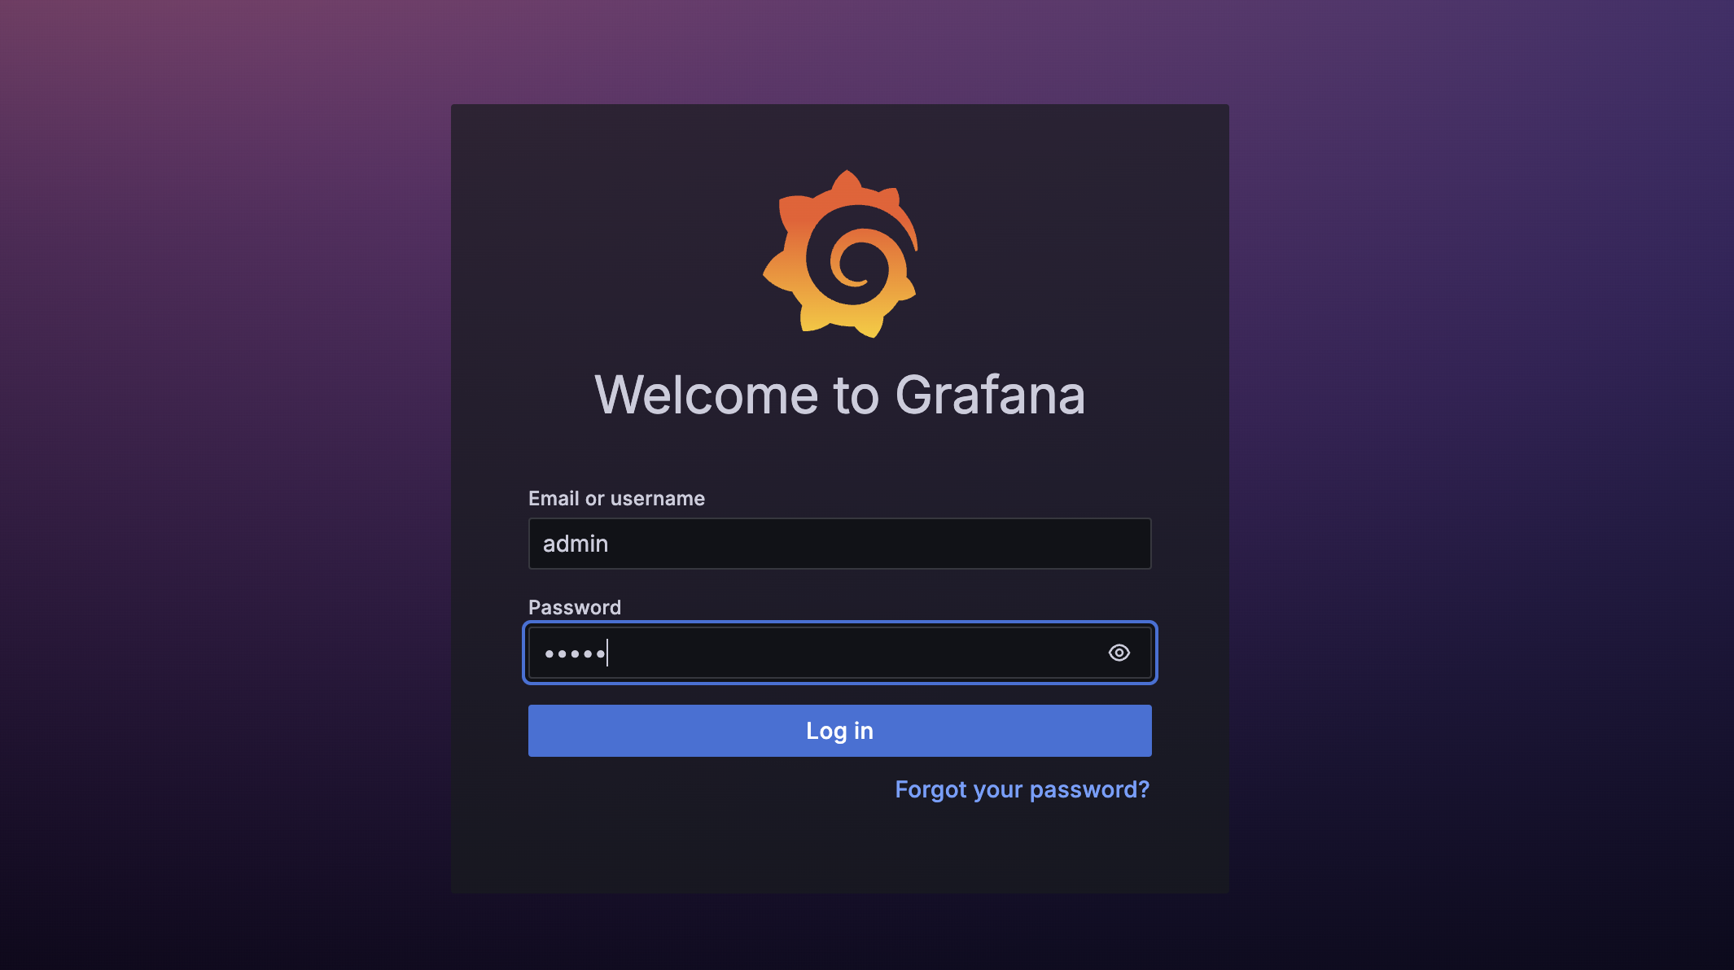Click the Log in button

[x=839, y=731]
